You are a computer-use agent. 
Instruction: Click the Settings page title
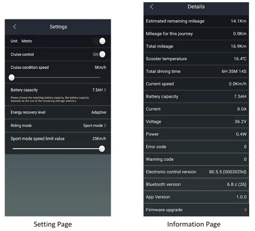pos(58,27)
